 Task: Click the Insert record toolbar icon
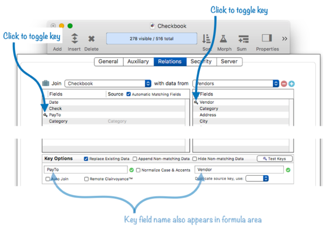75,38
